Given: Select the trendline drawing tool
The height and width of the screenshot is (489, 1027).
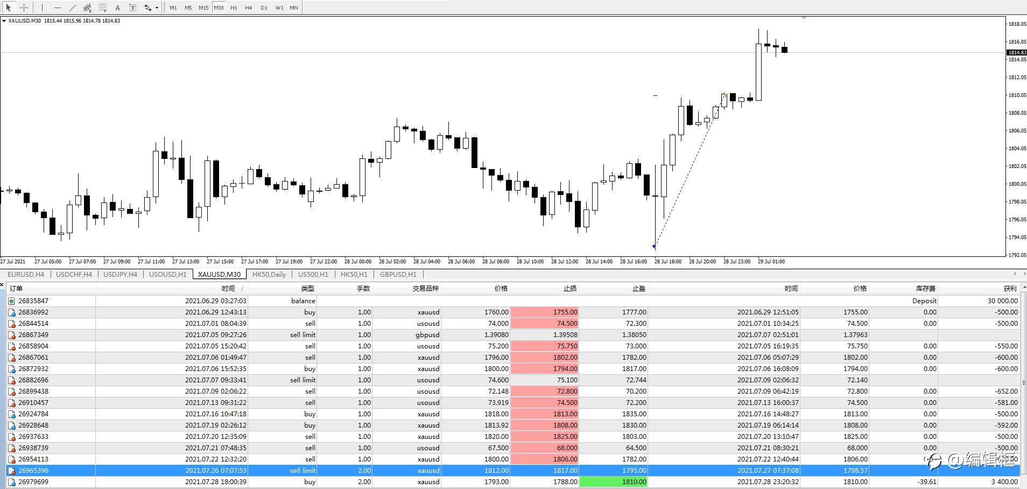Looking at the screenshot, I should (72, 8).
